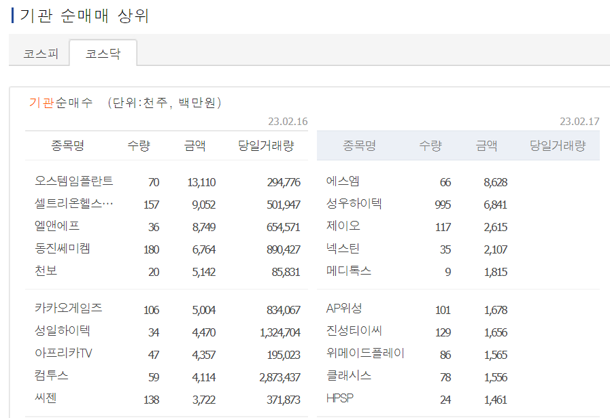Open 카카오게임즈 stock page
This screenshot has height=418, width=610.
pyautogui.click(x=69, y=309)
